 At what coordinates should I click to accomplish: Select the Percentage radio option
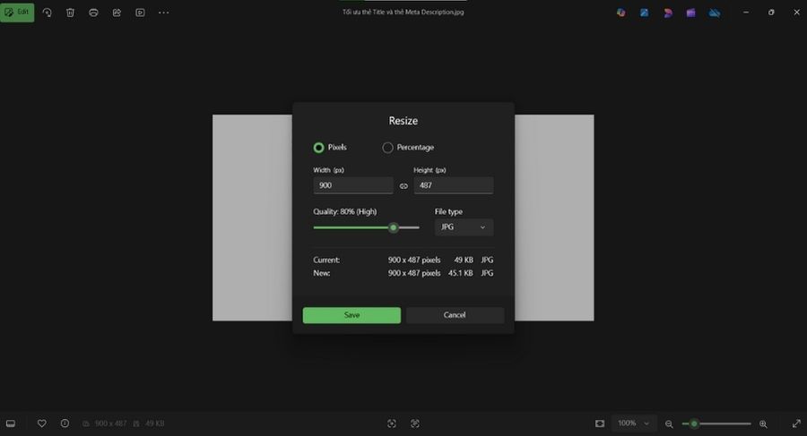point(388,148)
